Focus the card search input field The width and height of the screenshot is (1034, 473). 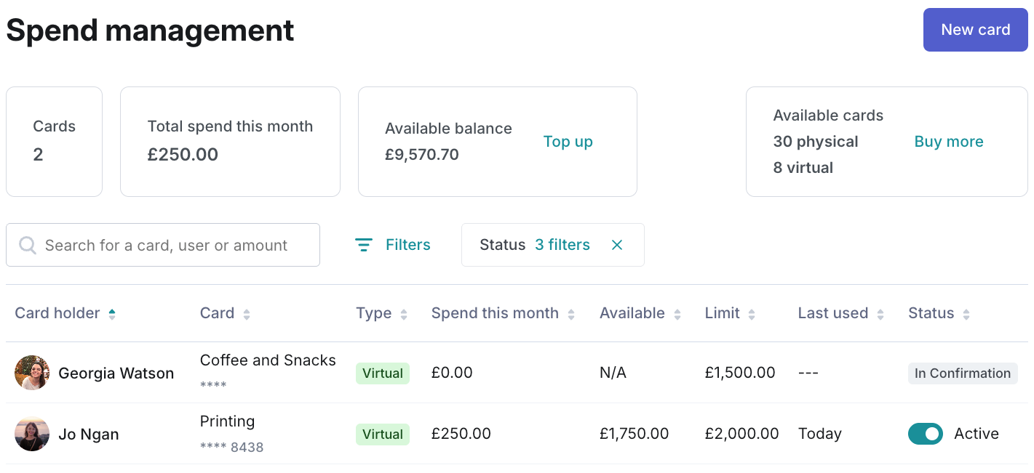pyautogui.click(x=175, y=245)
